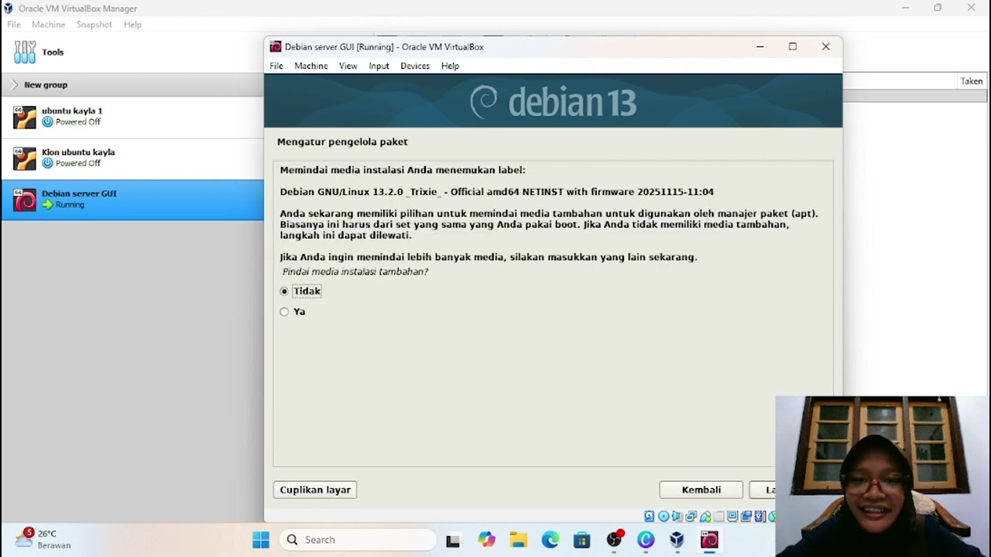The height and width of the screenshot is (557, 991).
Task: Click the New group label
Action: pyautogui.click(x=46, y=85)
